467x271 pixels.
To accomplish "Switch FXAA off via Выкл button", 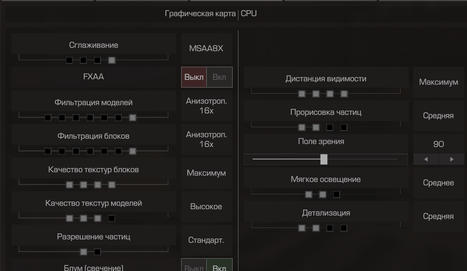I will (x=194, y=77).
